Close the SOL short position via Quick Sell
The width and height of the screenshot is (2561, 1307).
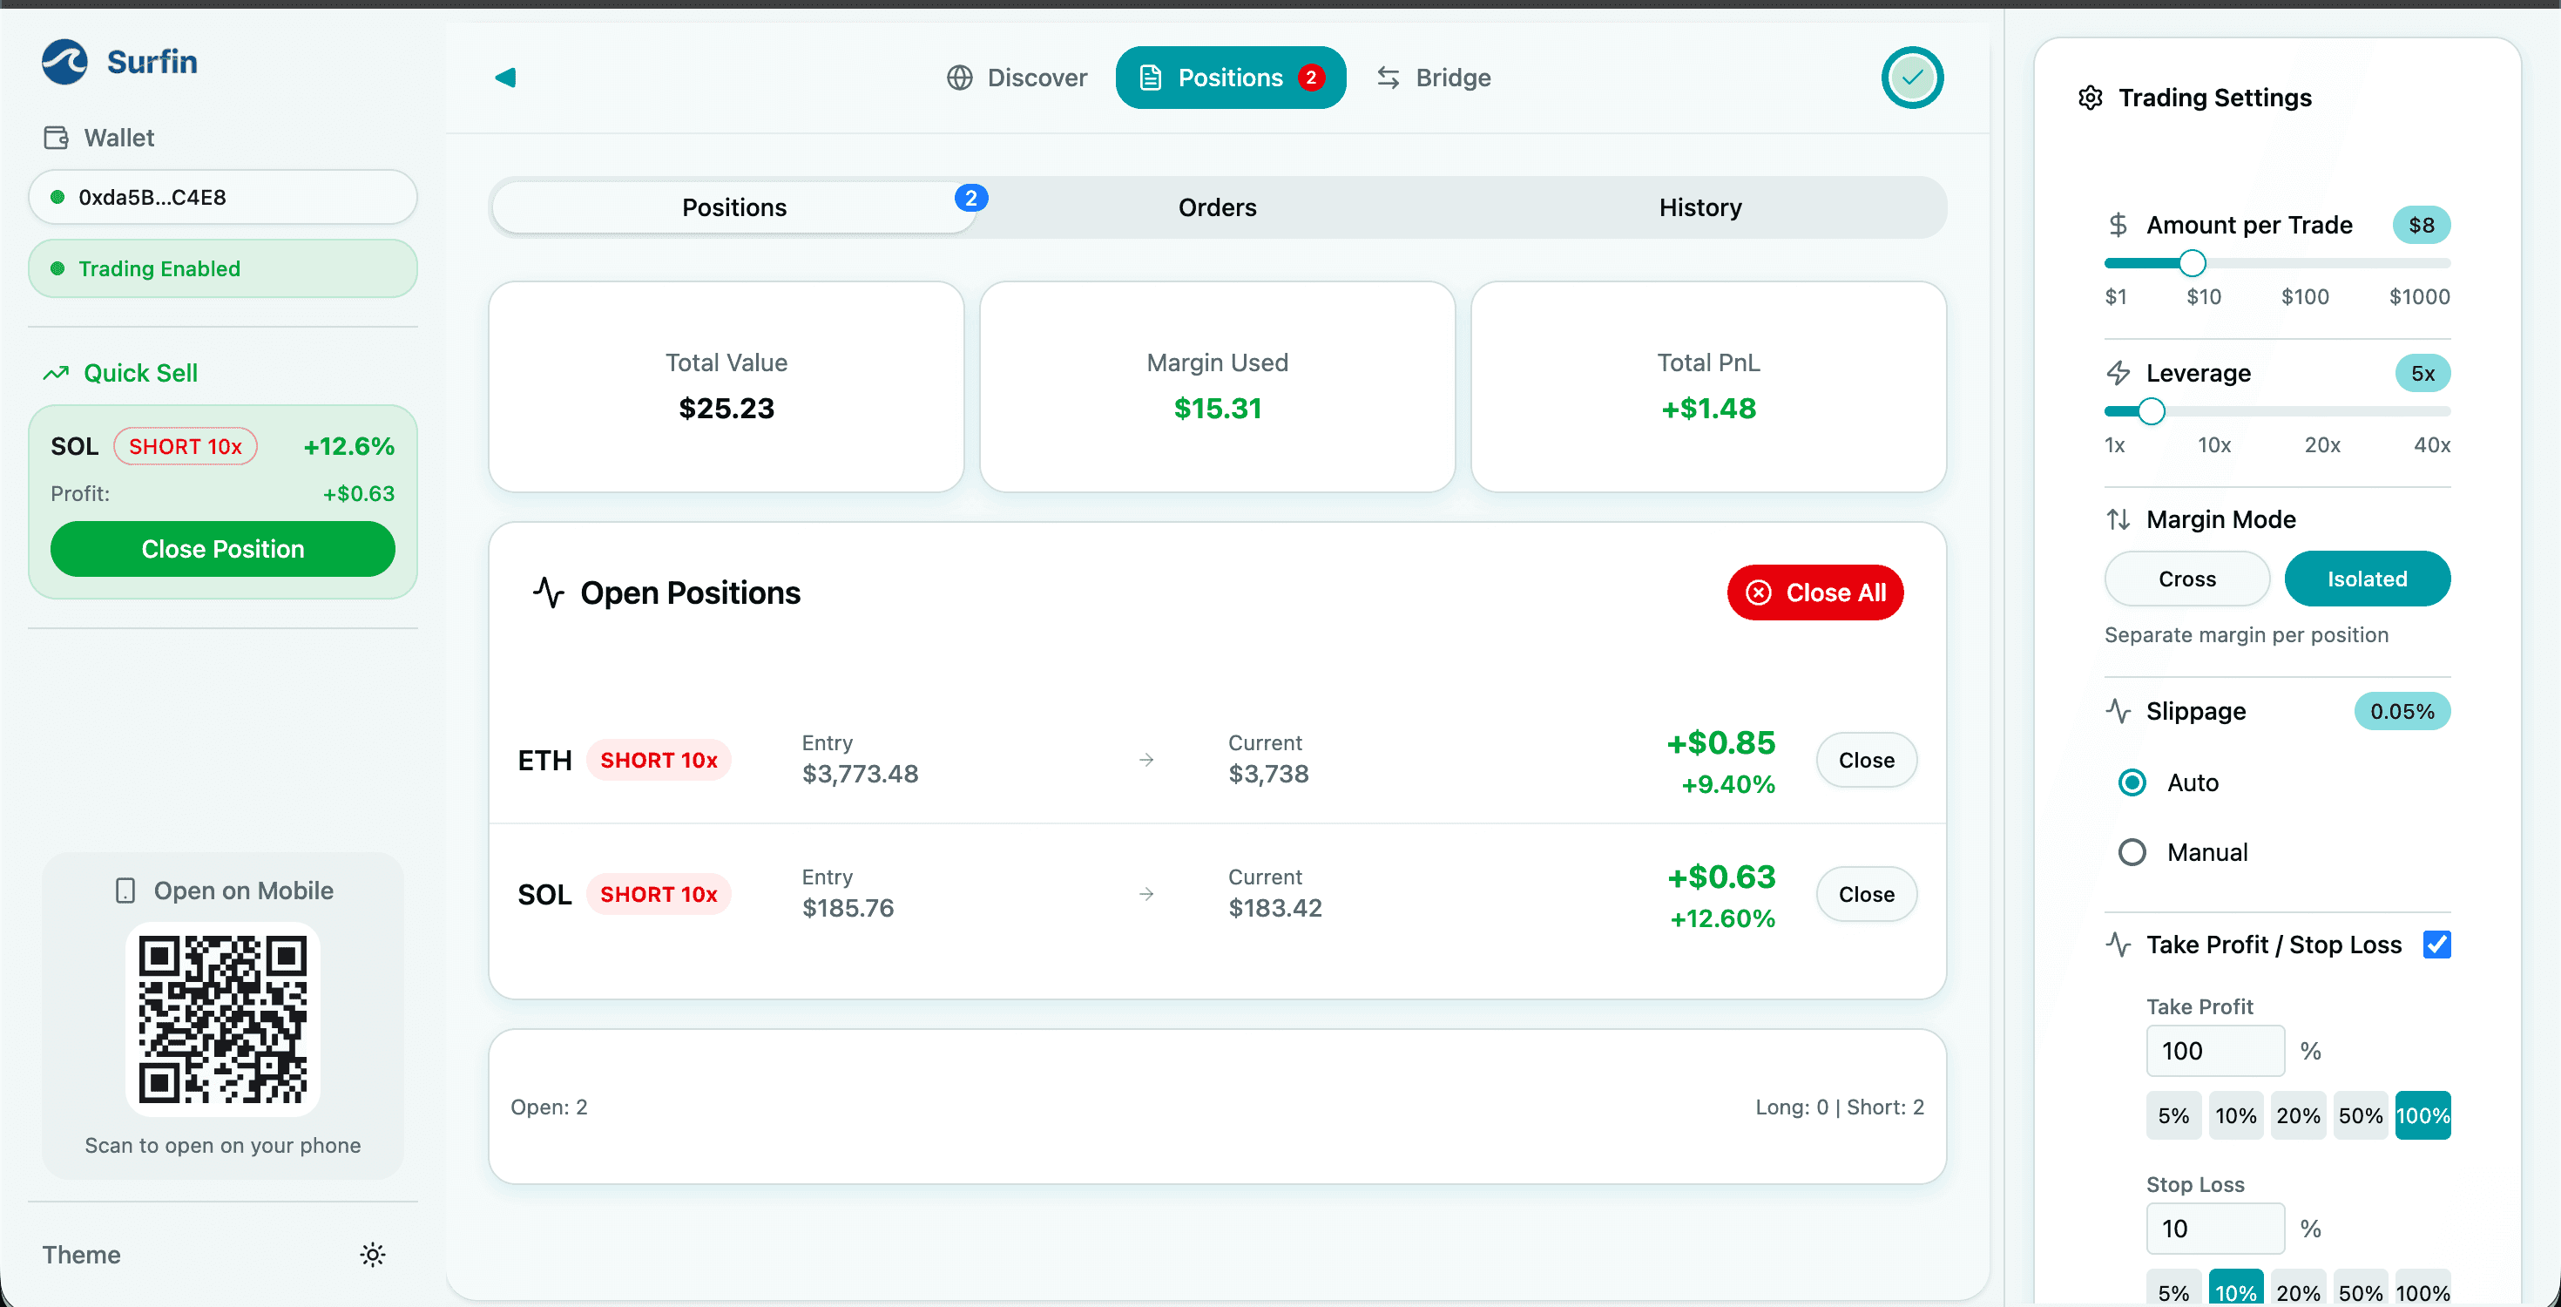[222, 548]
